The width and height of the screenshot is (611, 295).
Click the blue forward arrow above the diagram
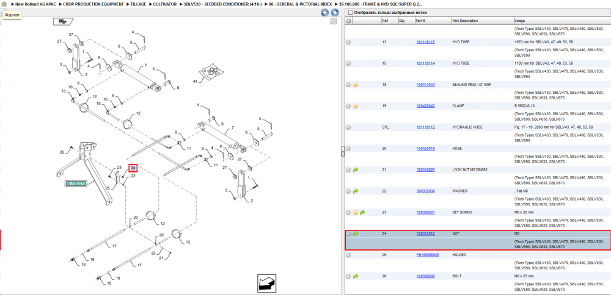(334, 12)
